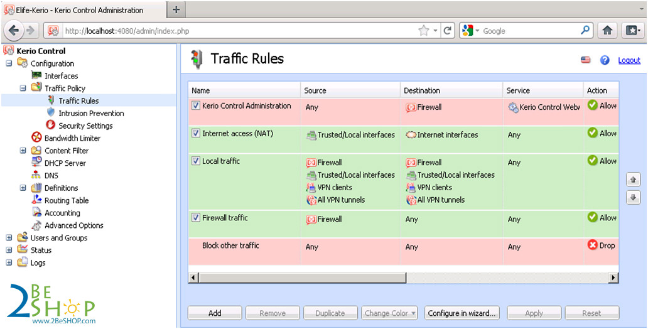The width and height of the screenshot is (648, 329).
Task: Click the Users and Groups folder icon
Action: (23, 238)
